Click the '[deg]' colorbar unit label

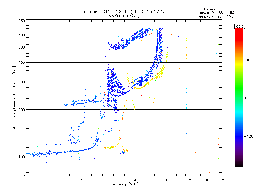click(x=239, y=26)
